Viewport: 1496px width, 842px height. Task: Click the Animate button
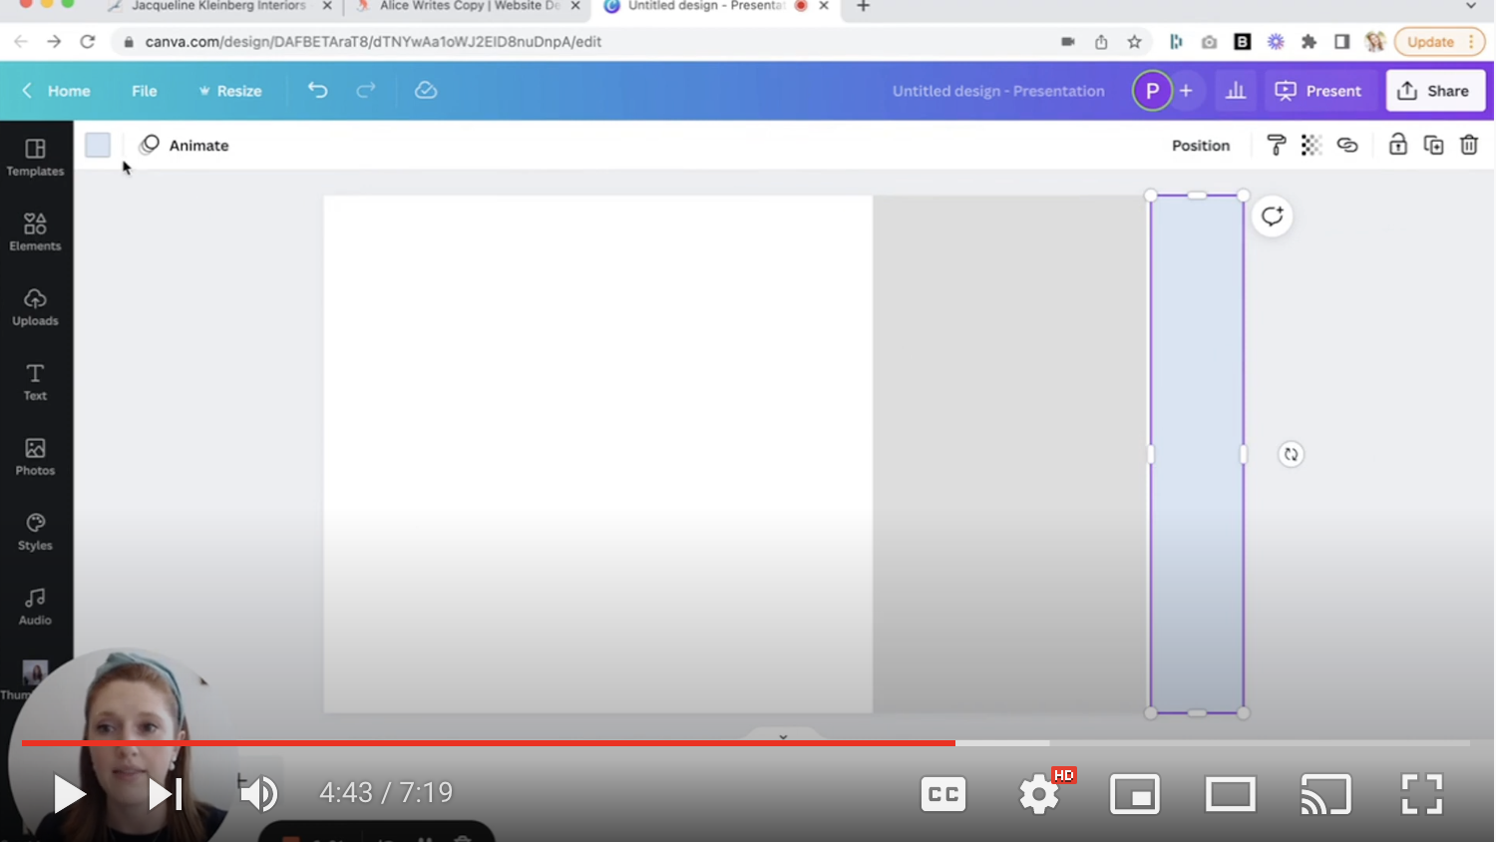(185, 146)
